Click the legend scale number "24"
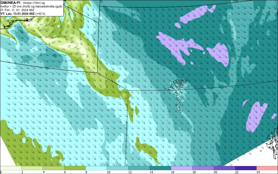The image size is (278, 174). (258, 172)
